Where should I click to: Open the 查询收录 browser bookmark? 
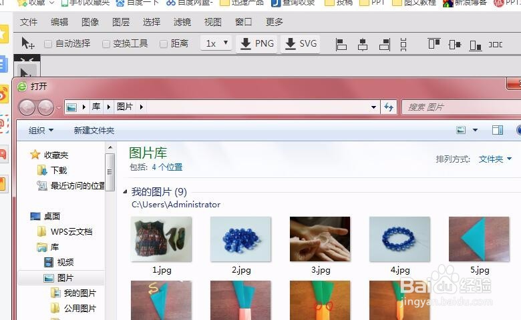tap(293, 3)
